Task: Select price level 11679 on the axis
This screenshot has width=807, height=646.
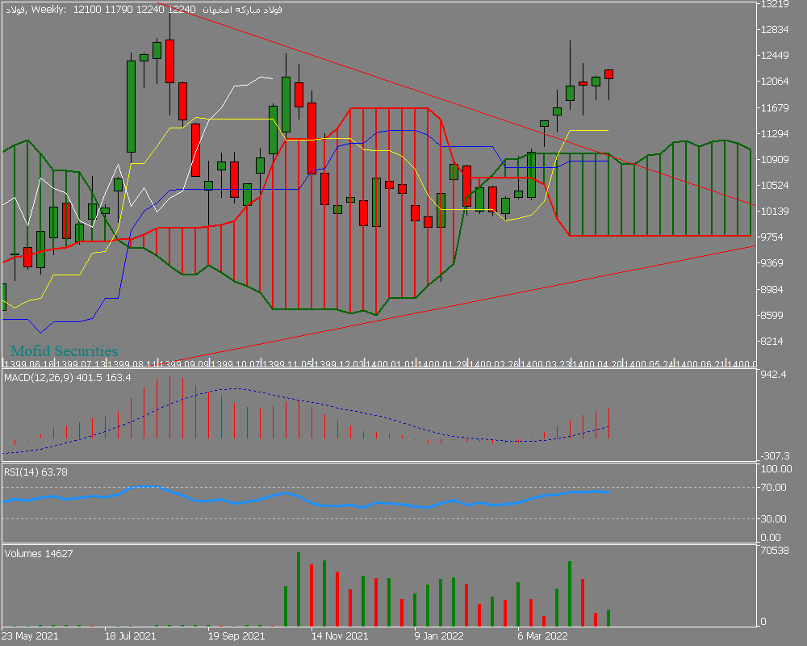Action: [x=775, y=107]
